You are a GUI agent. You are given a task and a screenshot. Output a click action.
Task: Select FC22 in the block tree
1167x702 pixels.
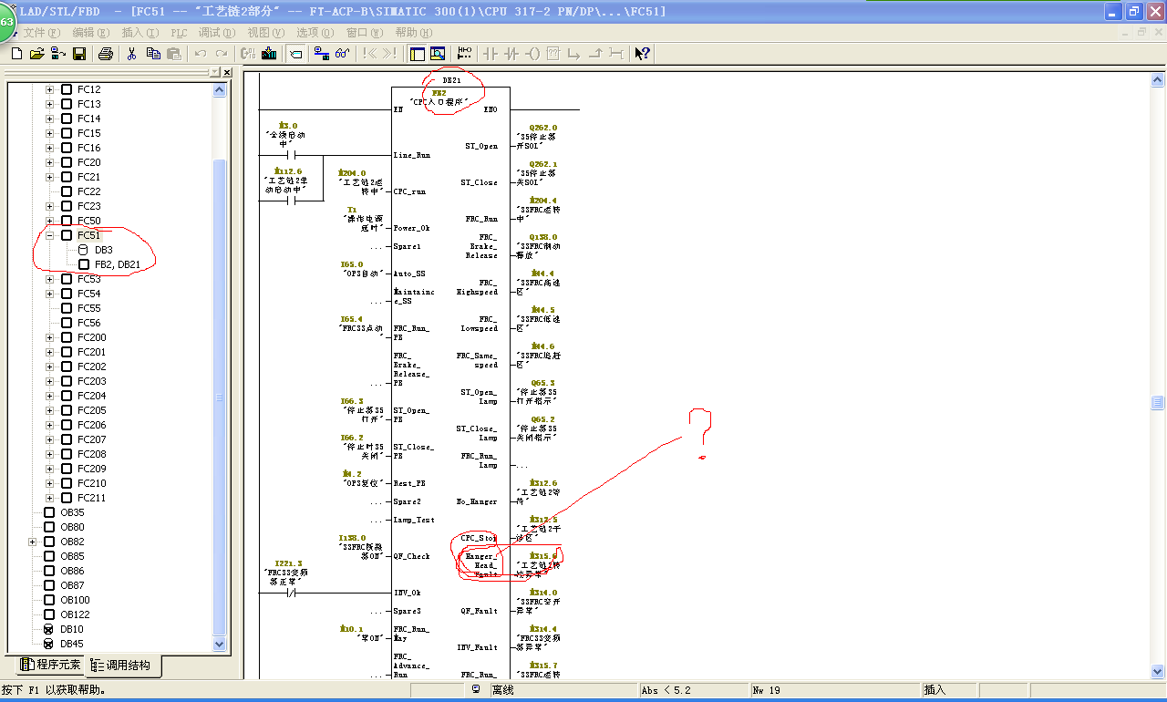[88, 191]
